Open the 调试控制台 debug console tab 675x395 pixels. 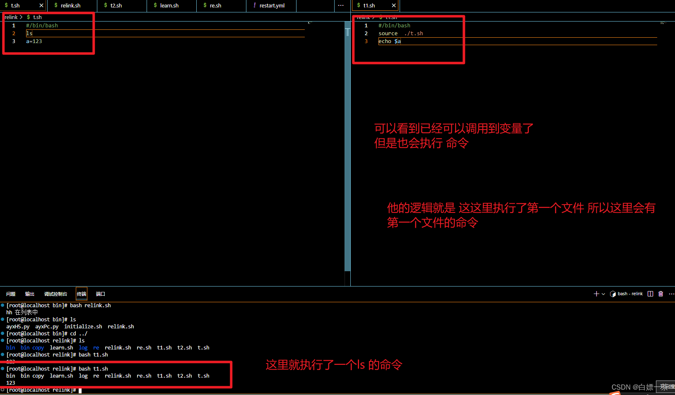pos(55,294)
